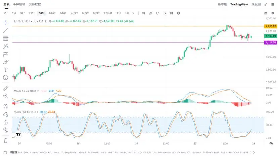Image resolution: width=278 pixels, height=156 pixels.
Task: Select the 15分 timeframe
Action: click(x=32, y=13)
